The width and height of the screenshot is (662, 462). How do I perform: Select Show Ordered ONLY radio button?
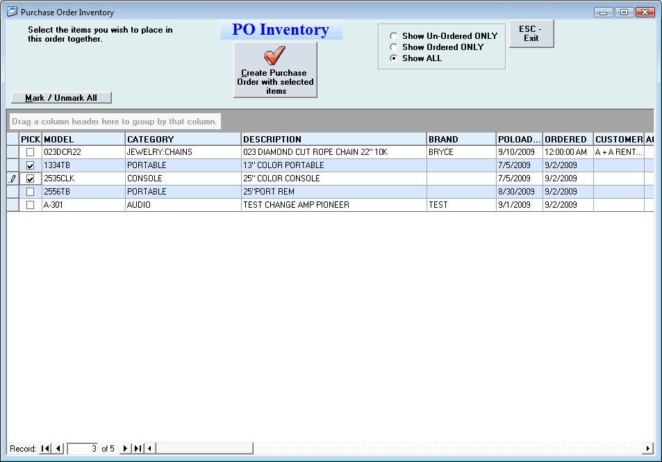pyautogui.click(x=395, y=47)
